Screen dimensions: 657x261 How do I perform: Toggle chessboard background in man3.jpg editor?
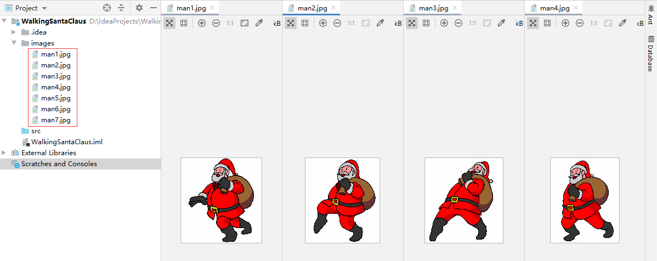pyautogui.click(x=411, y=23)
